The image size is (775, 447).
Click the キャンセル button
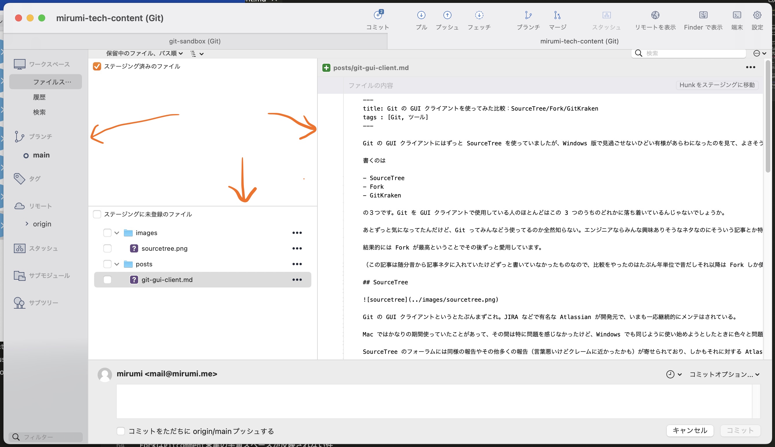(x=690, y=430)
